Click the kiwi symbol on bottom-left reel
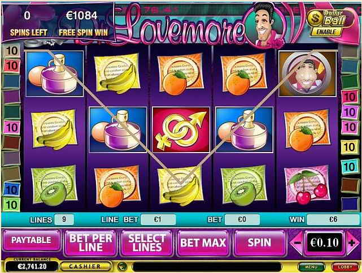The height and width of the screenshot is (273, 362). (54, 185)
